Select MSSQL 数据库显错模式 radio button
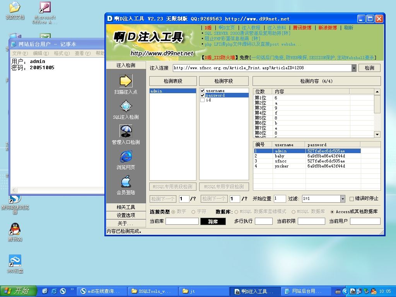Screen dimensions: 396x297 pyautogui.click(x=236, y=212)
